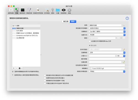Open the KB split size unit dropdown
138x100 pixels.
(121, 56)
